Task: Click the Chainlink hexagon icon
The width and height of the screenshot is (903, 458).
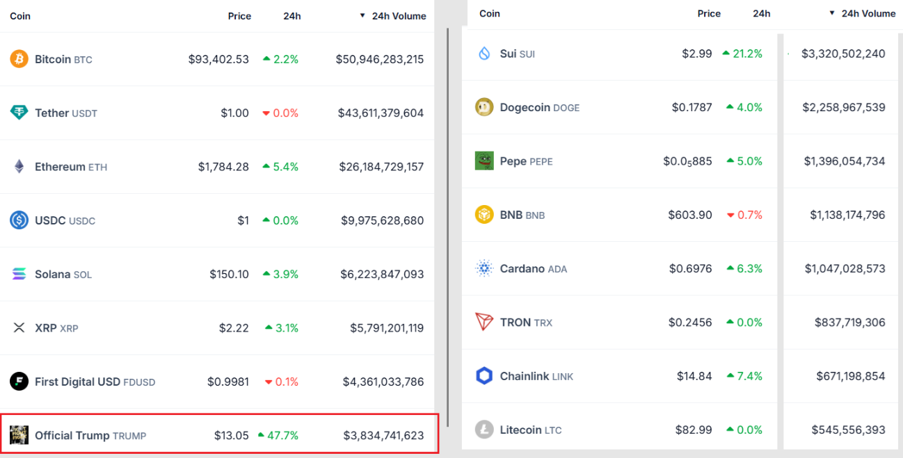Action: point(484,376)
